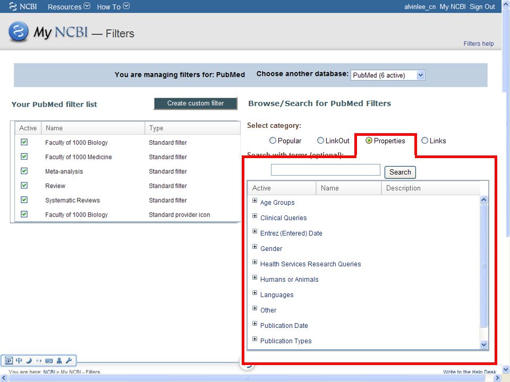Click the input method logo icon with letter P
Image resolution: width=510 pixels, height=382 pixels.
point(9,361)
